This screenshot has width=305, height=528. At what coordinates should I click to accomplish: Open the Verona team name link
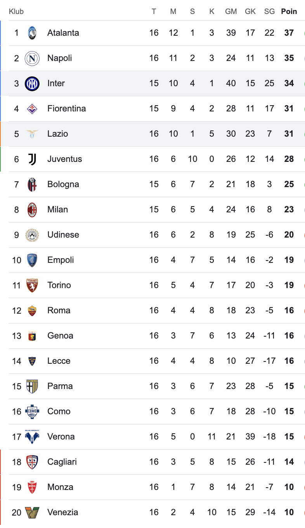point(61,437)
